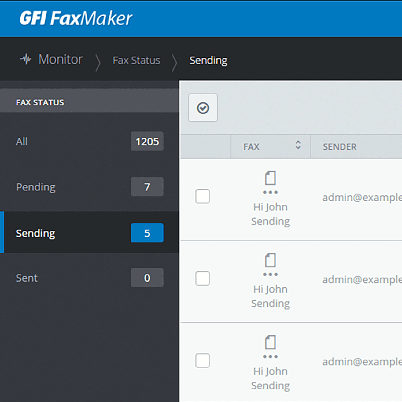This screenshot has height=402, width=402.
Task: Click the All count badge showing 1205
Action: coord(147,142)
